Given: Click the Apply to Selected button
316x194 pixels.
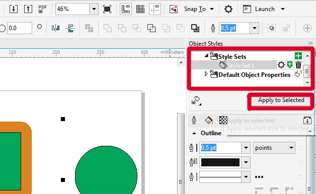Looking at the screenshot, I should 281,100.
